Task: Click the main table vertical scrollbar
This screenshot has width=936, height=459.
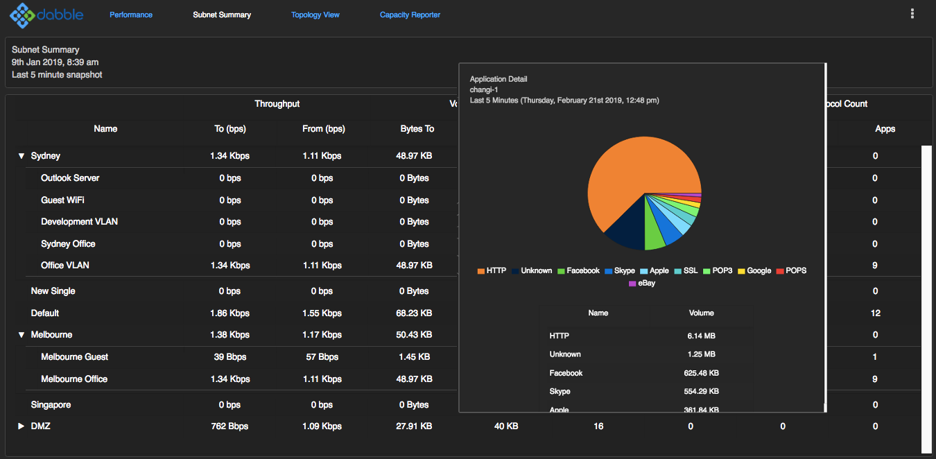Action: [x=926, y=298]
